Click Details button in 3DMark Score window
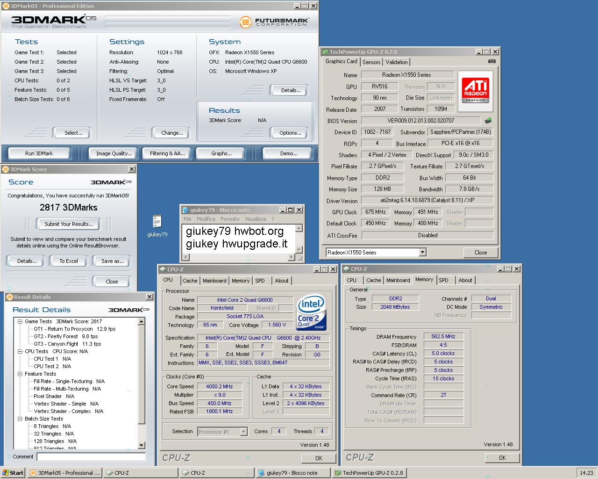This screenshot has height=479, width=598. (x=27, y=261)
